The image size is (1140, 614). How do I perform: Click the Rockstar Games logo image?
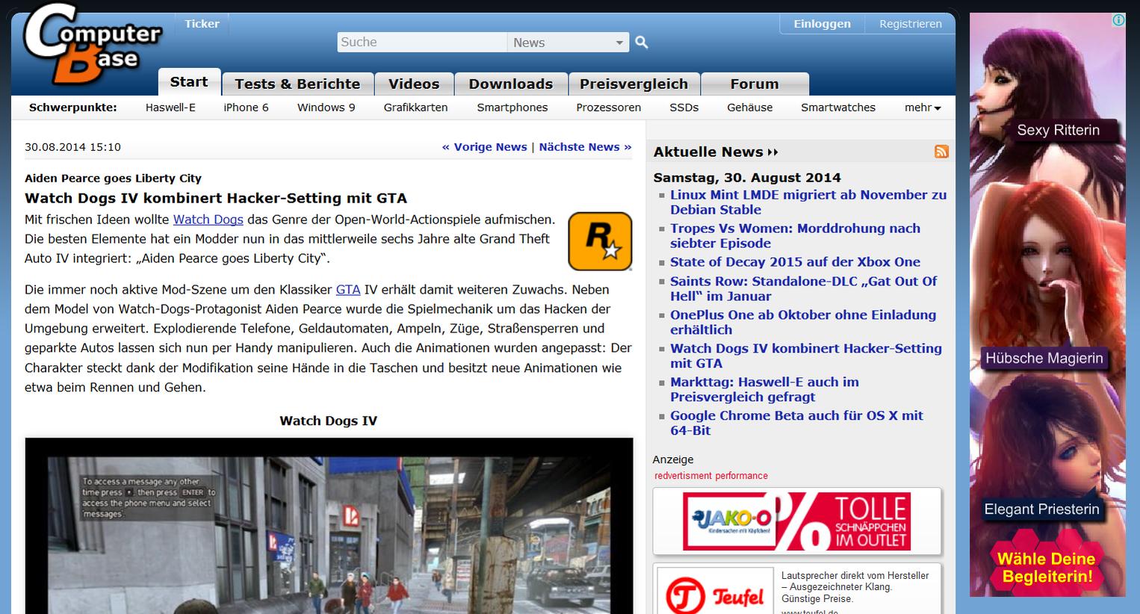(600, 241)
